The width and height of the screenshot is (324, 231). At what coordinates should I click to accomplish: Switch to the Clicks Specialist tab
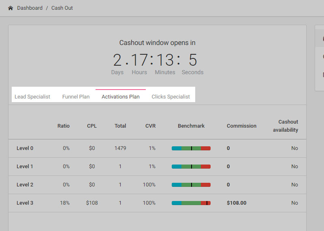(171, 96)
